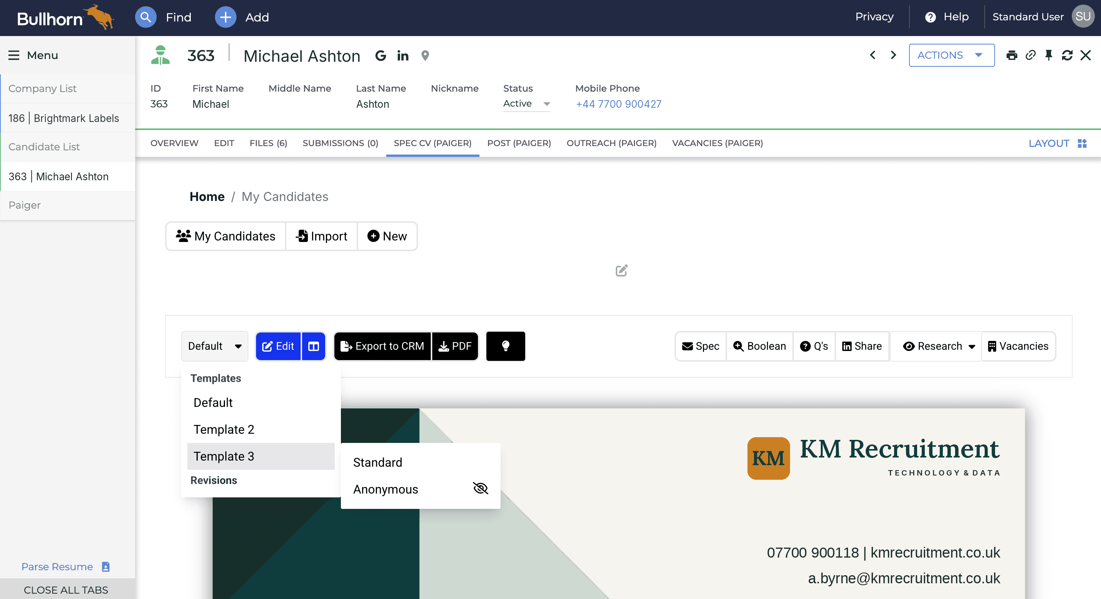The height and width of the screenshot is (599, 1101).
Task: Open the hamburger Menu
Action: click(x=14, y=55)
